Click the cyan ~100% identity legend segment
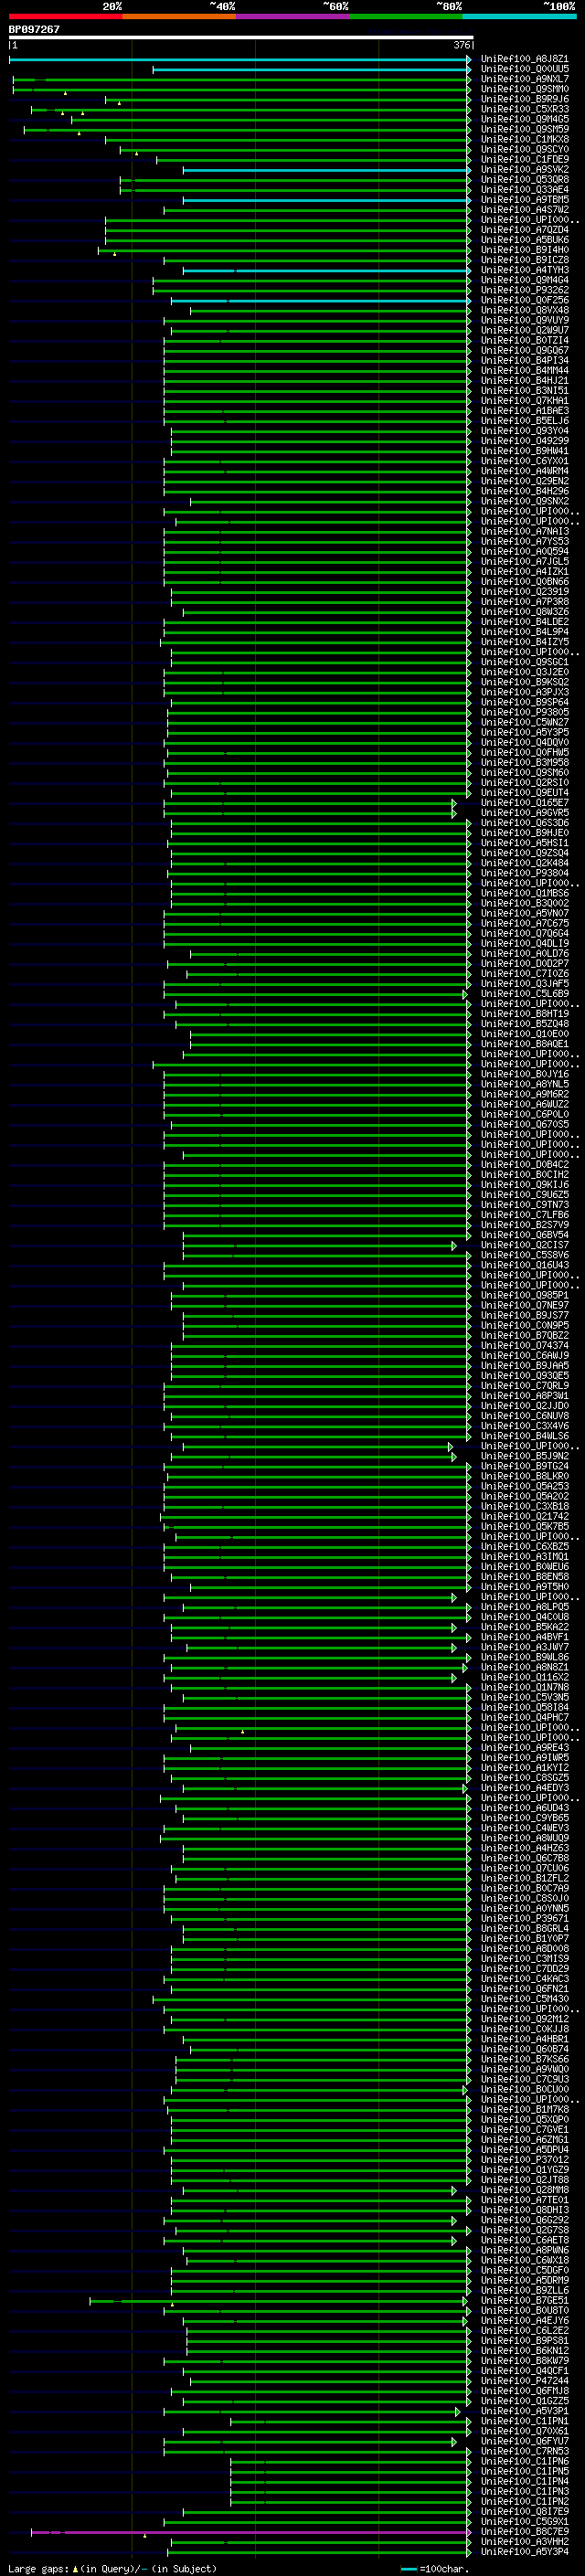Image resolution: width=585 pixels, height=2576 pixels. tap(519, 16)
